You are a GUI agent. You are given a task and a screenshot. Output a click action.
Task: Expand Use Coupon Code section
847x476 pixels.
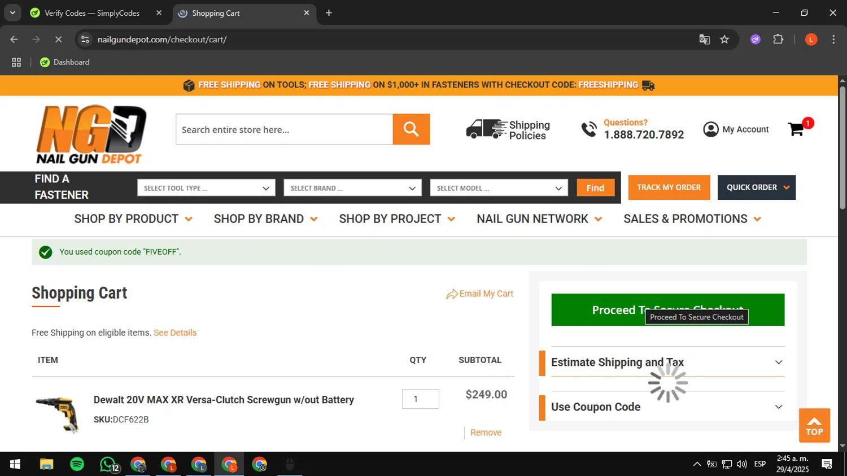click(x=667, y=407)
